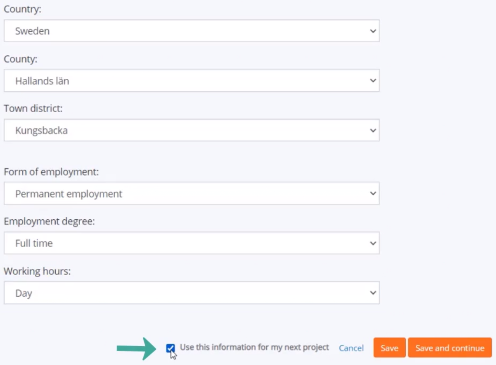Open the Country dropdown showing Sweden
Screen dimensions: 496x365
pyautogui.click(x=192, y=31)
